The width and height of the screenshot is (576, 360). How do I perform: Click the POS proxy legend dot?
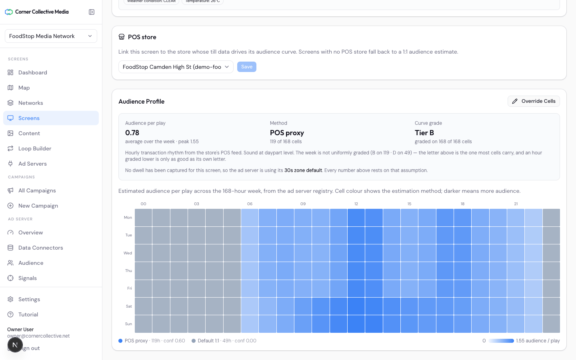point(120,341)
